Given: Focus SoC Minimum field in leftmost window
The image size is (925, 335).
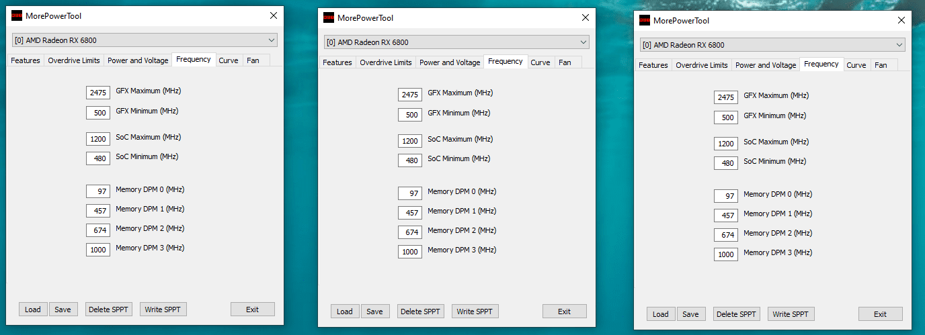Looking at the screenshot, I should pos(98,158).
